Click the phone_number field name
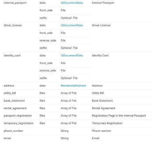The width and height of the screenshot is (155, 146). click(13, 131)
